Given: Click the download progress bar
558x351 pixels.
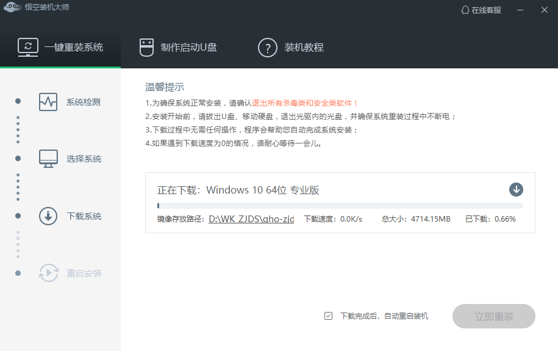Looking at the screenshot, I should [x=340, y=206].
